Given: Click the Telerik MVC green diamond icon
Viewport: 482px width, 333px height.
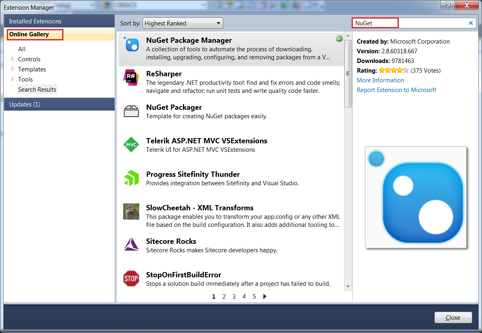Looking at the screenshot, I should pyautogui.click(x=131, y=145).
